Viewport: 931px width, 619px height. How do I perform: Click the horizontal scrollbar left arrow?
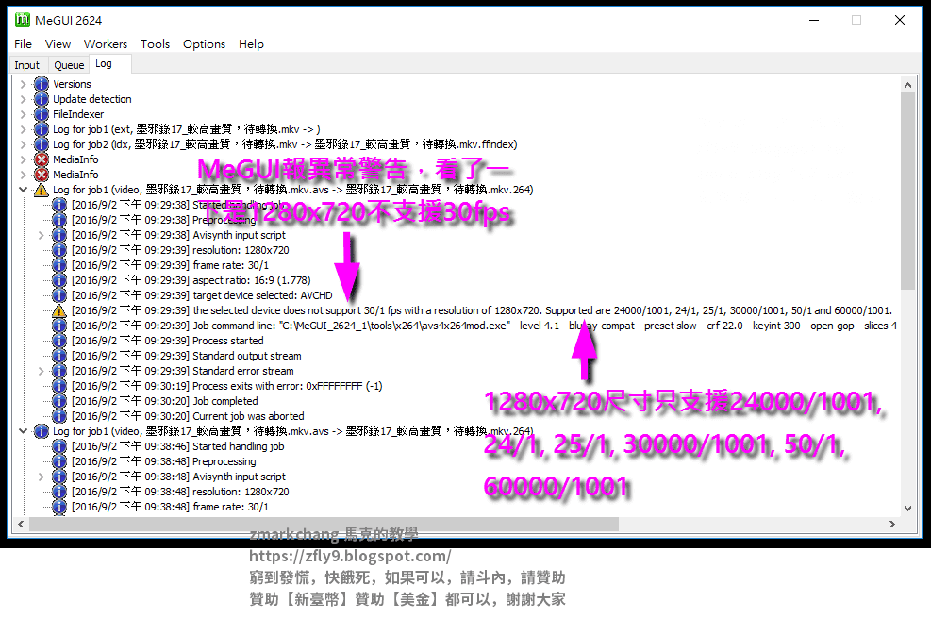tap(21, 524)
